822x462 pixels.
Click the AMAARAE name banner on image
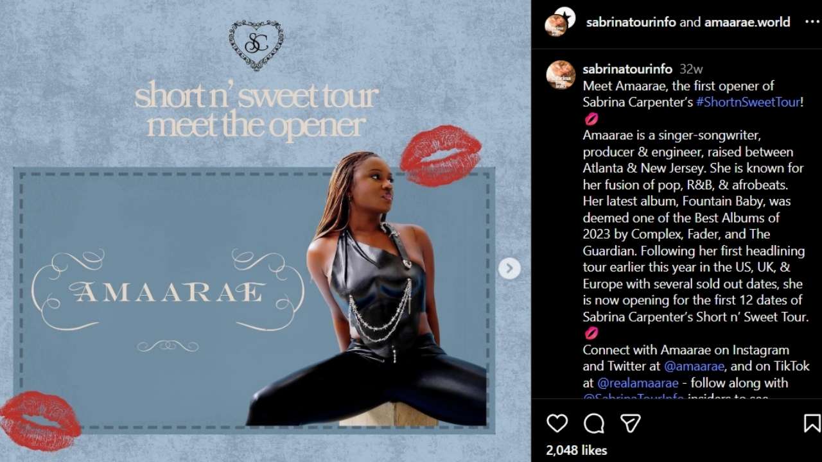pyautogui.click(x=168, y=292)
